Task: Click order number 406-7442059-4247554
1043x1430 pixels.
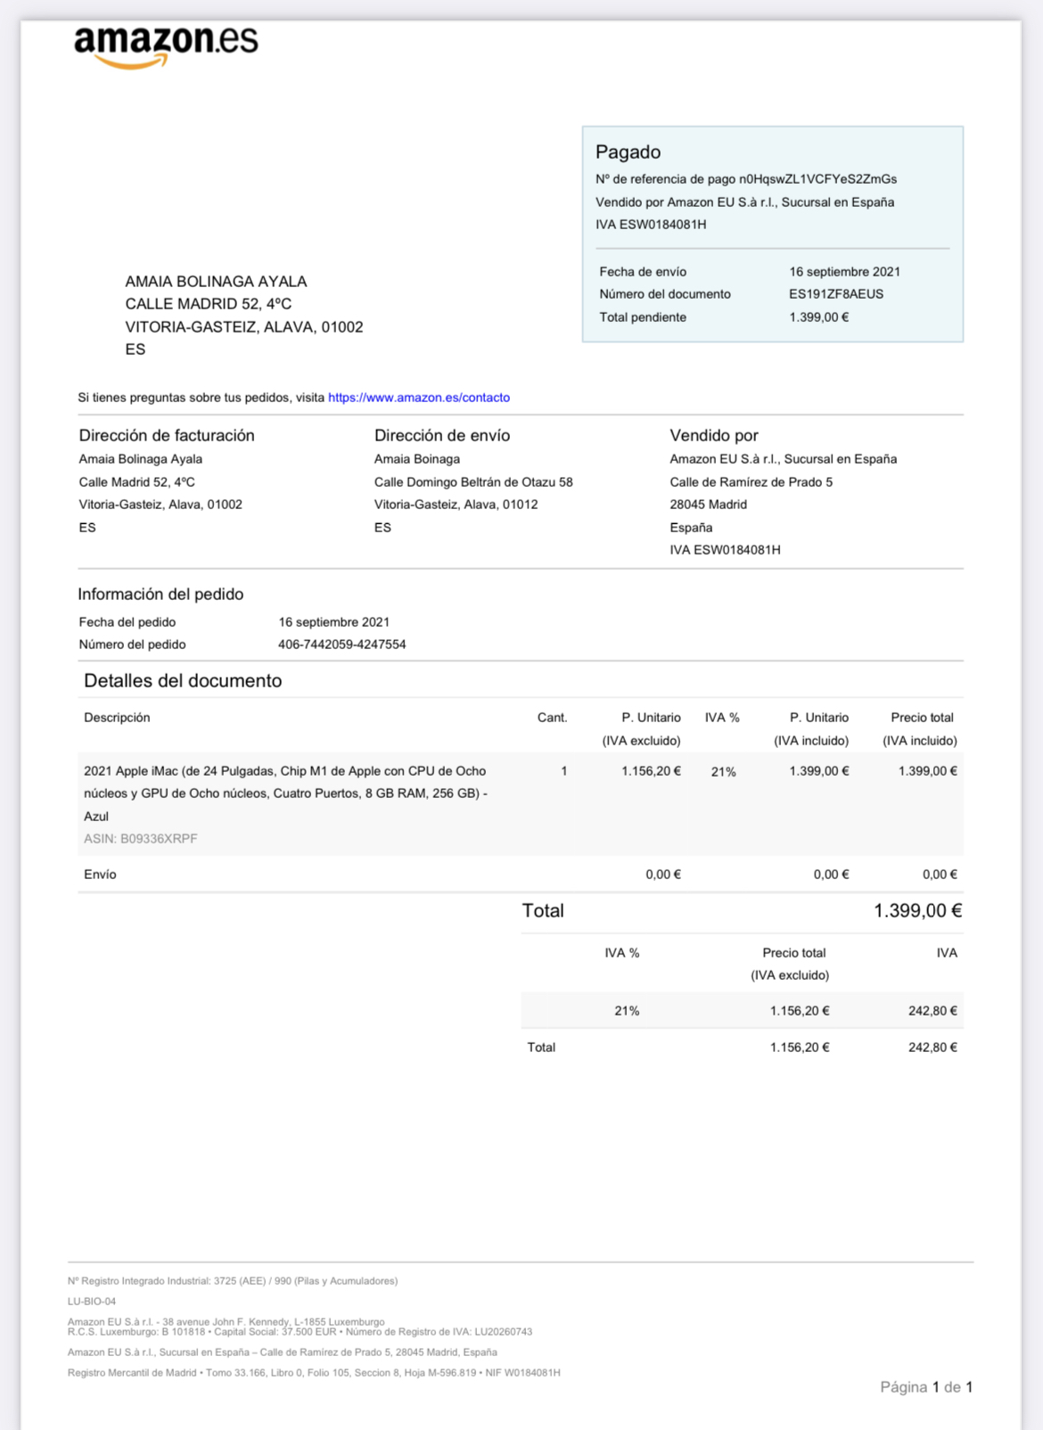Action: pyautogui.click(x=342, y=645)
